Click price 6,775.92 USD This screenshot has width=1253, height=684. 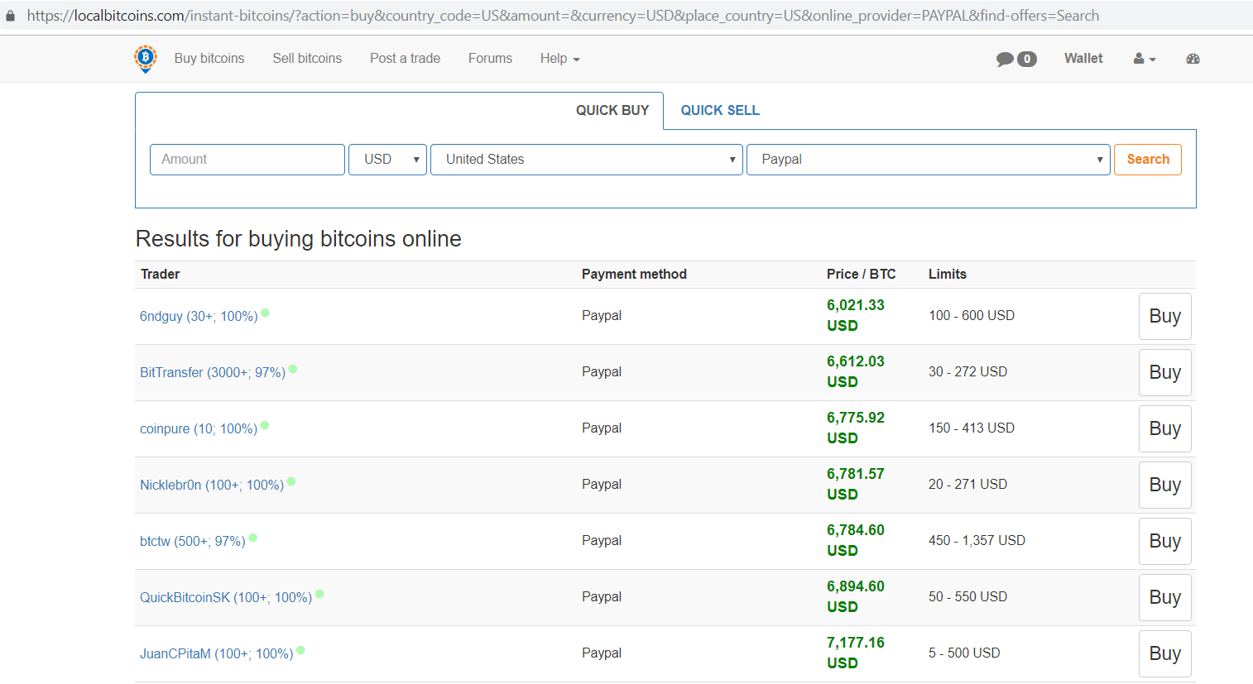click(x=856, y=428)
